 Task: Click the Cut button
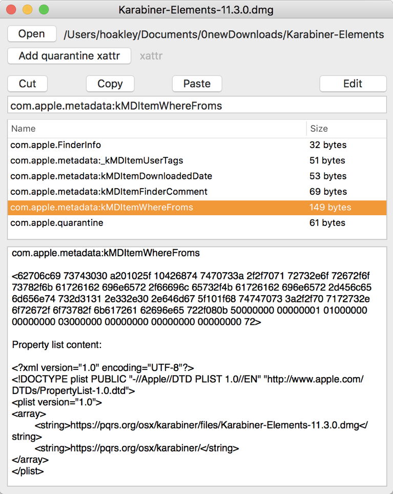tap(27, 84)
